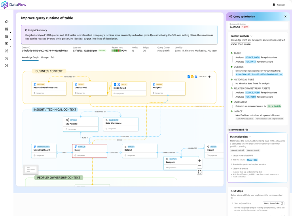Viewport: 292px width, 216px height.
Task: Click the external link icon on Go to Snowflake
Action: (282, 203)
